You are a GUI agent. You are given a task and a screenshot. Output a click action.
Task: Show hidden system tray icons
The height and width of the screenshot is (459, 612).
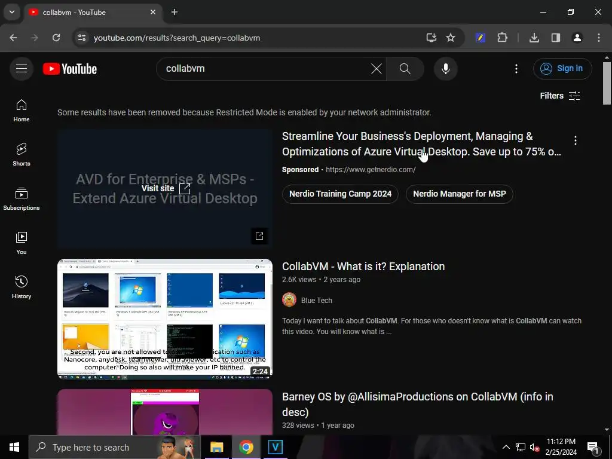[x=506, y=447]
